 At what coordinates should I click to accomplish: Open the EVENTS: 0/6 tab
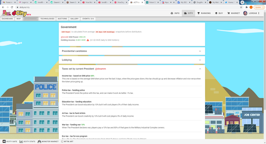[88, 19]
